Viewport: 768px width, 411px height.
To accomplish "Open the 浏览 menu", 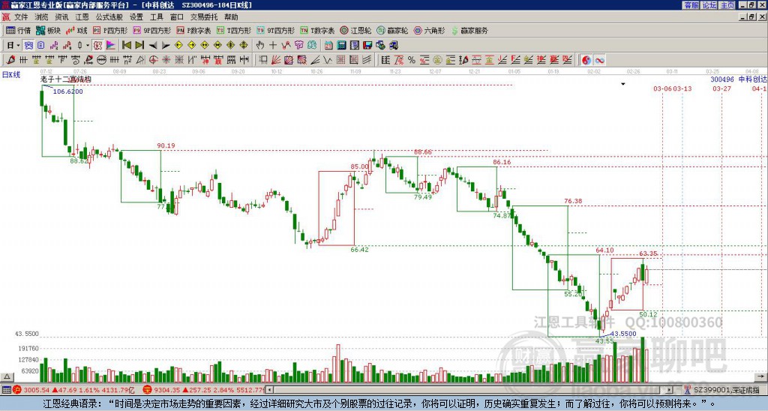I will click(x=42, y=17).
